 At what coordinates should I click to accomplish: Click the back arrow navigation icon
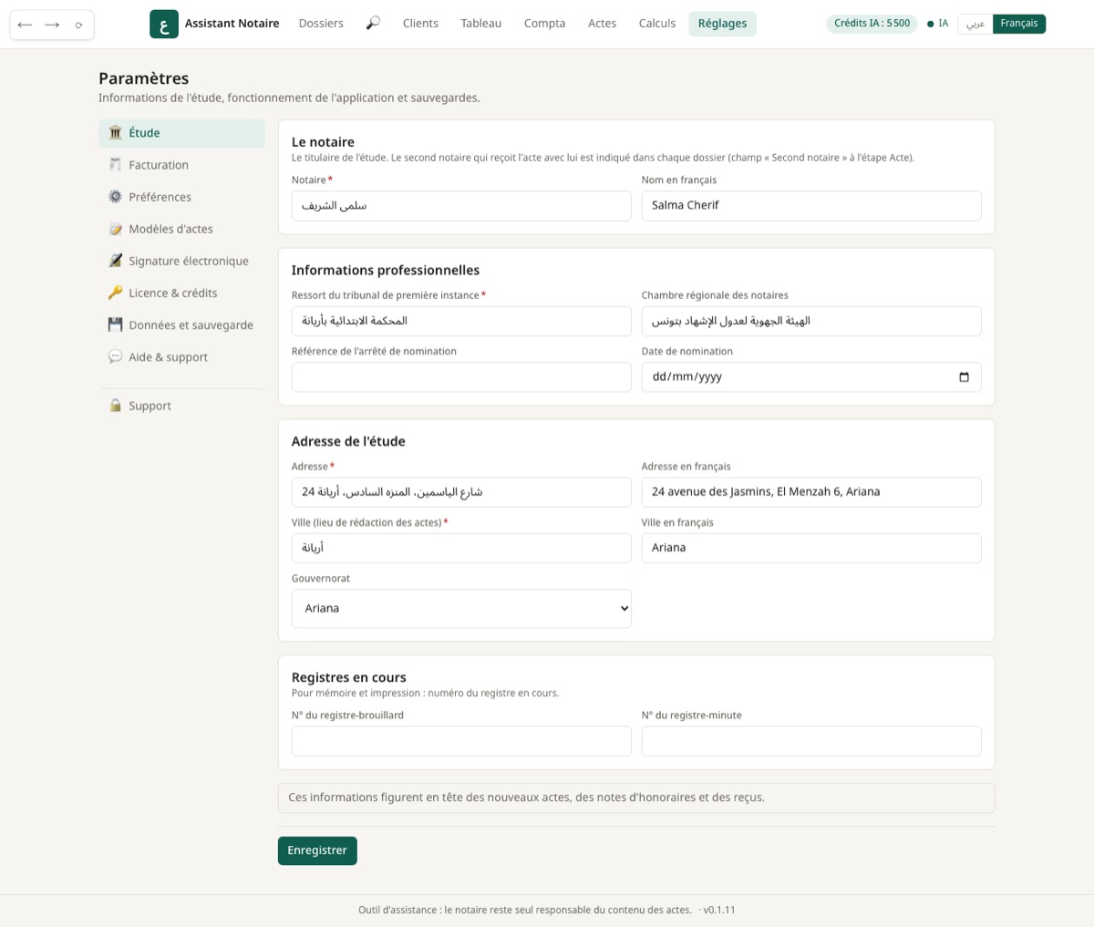(25, 25)
